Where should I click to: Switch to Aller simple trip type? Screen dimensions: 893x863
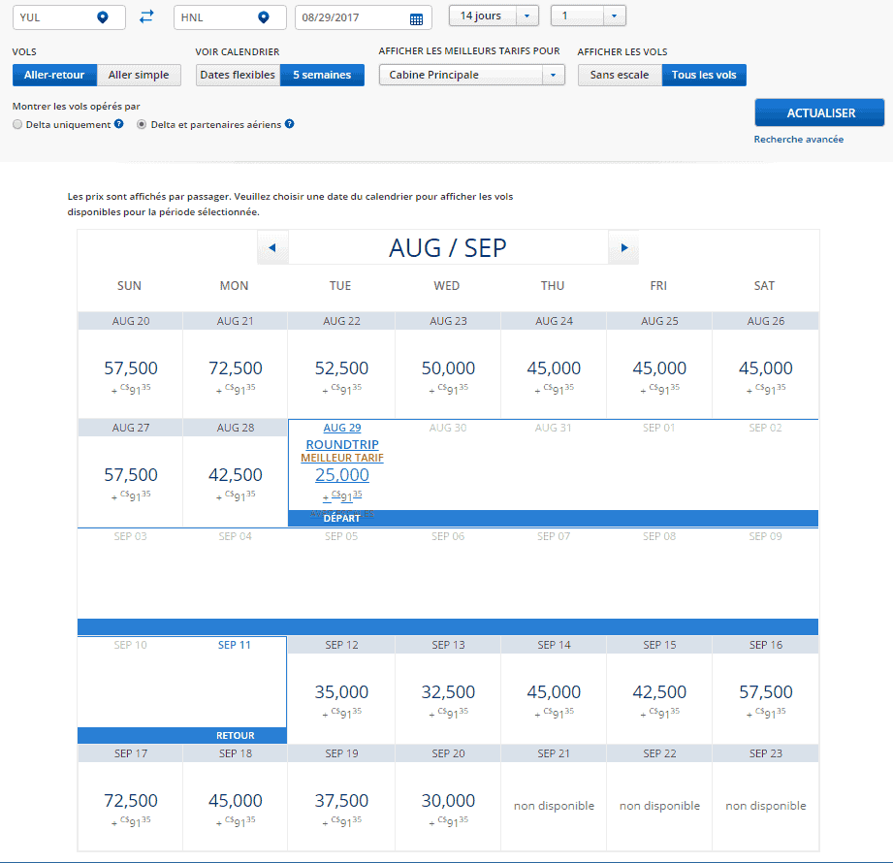point(138,75)
